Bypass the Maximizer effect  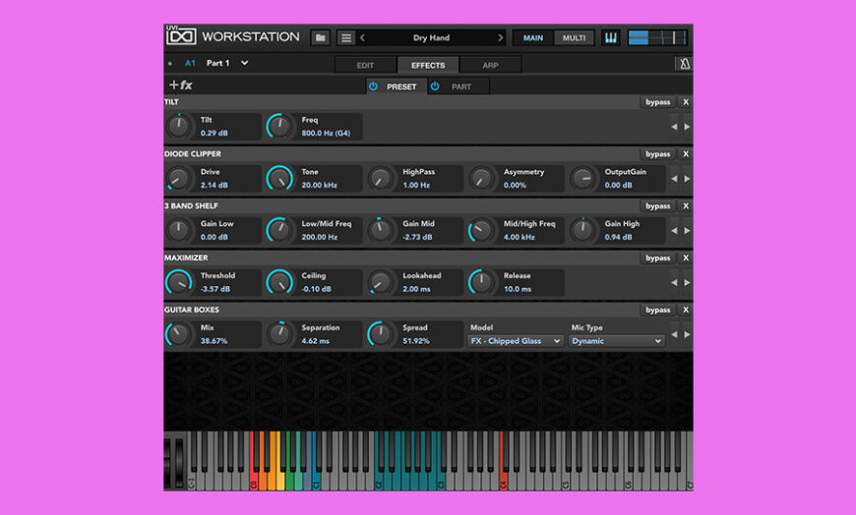pos(657,257)
